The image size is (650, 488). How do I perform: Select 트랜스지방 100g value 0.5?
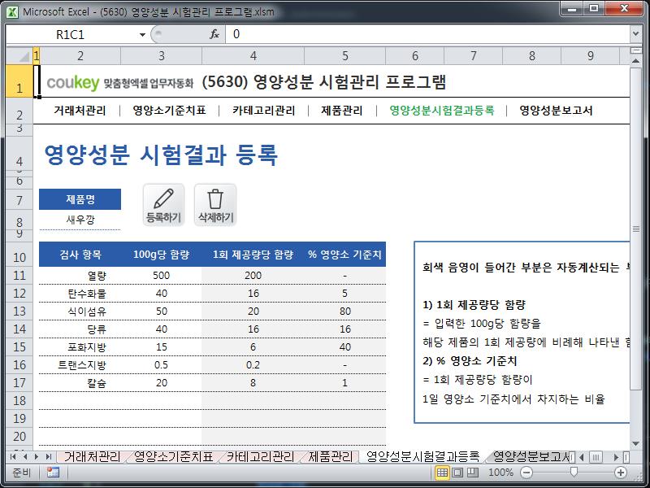(161, 364)
